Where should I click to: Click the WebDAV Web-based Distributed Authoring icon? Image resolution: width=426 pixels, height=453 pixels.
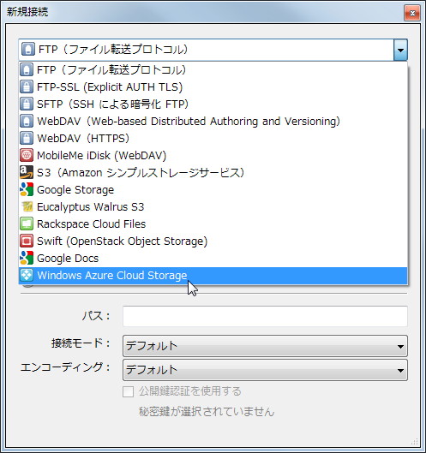[27, 121]
